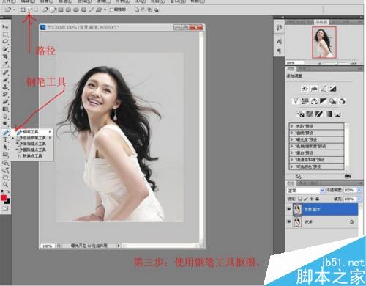
Task: Click the Gradient Map adjustment icon
Action: [329, 114]
